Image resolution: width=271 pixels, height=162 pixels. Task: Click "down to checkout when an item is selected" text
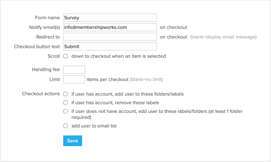(119, 56)
